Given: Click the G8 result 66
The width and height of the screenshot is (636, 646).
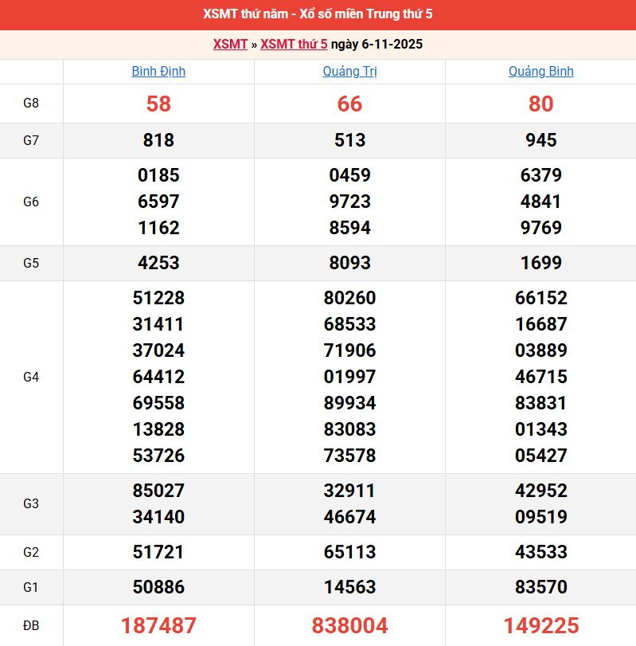Looking at the screenshot, I should 349,104.
